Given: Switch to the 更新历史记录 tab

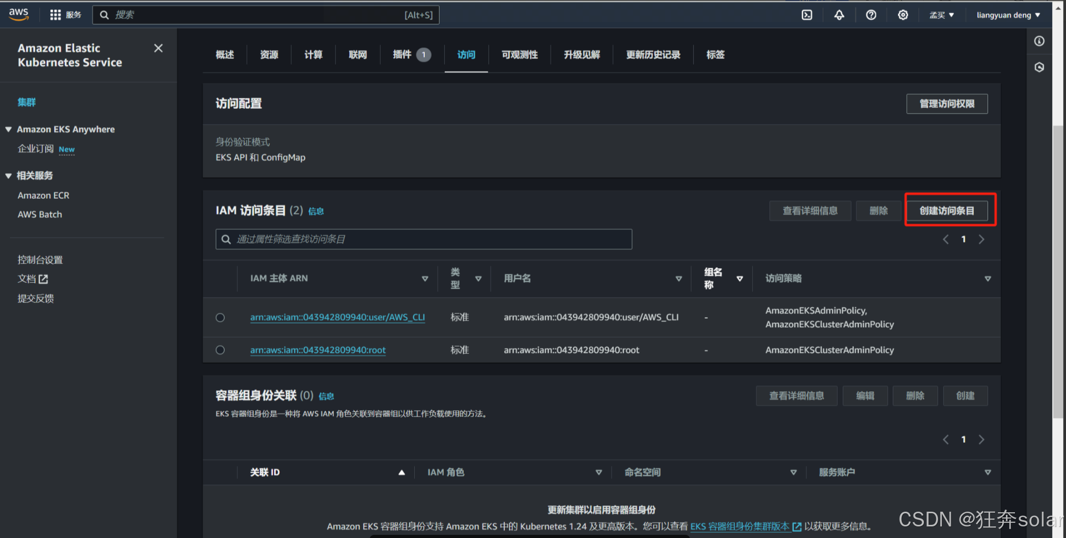Looking at the screenshot, I should pos(653,55).
